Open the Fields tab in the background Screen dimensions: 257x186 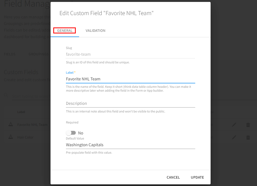(x=10, y=54)
